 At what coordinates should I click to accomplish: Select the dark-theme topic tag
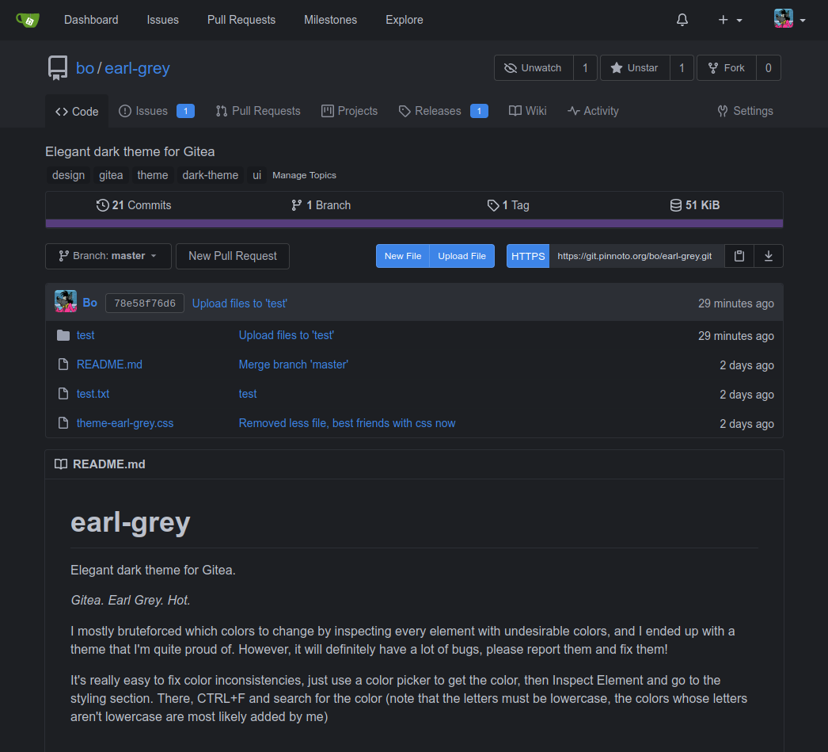[211, 175]
